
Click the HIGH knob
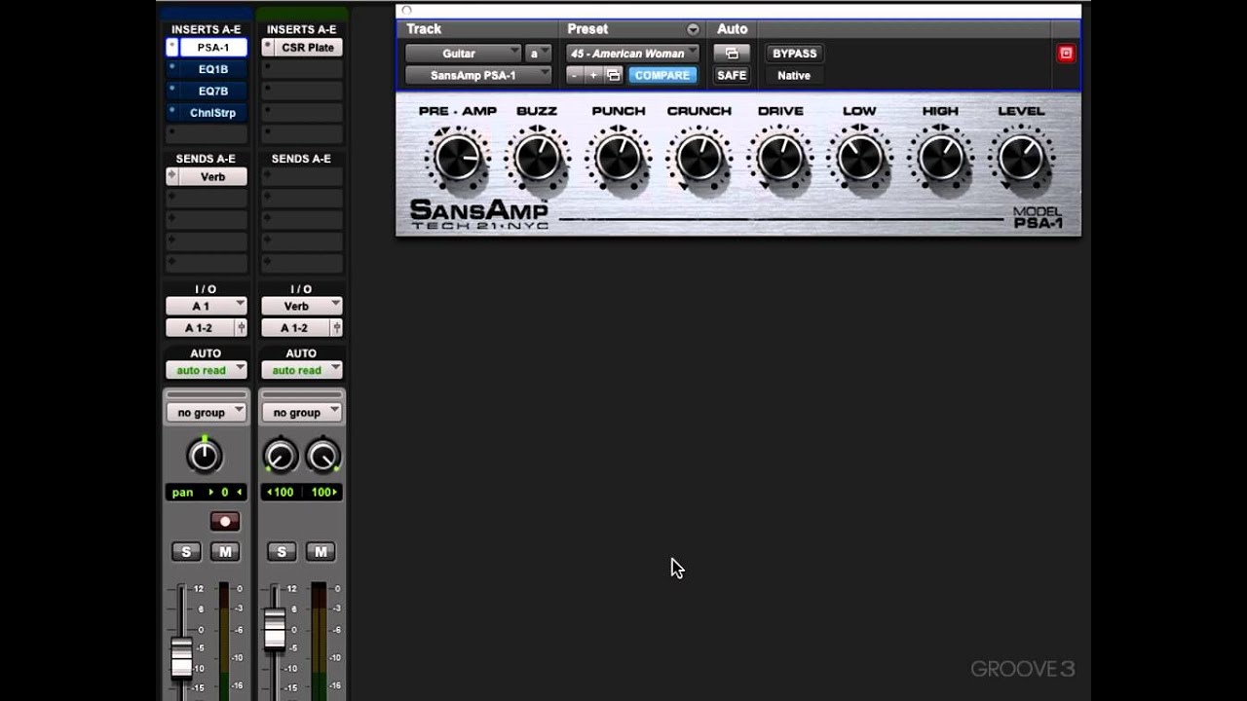[940, 158]
